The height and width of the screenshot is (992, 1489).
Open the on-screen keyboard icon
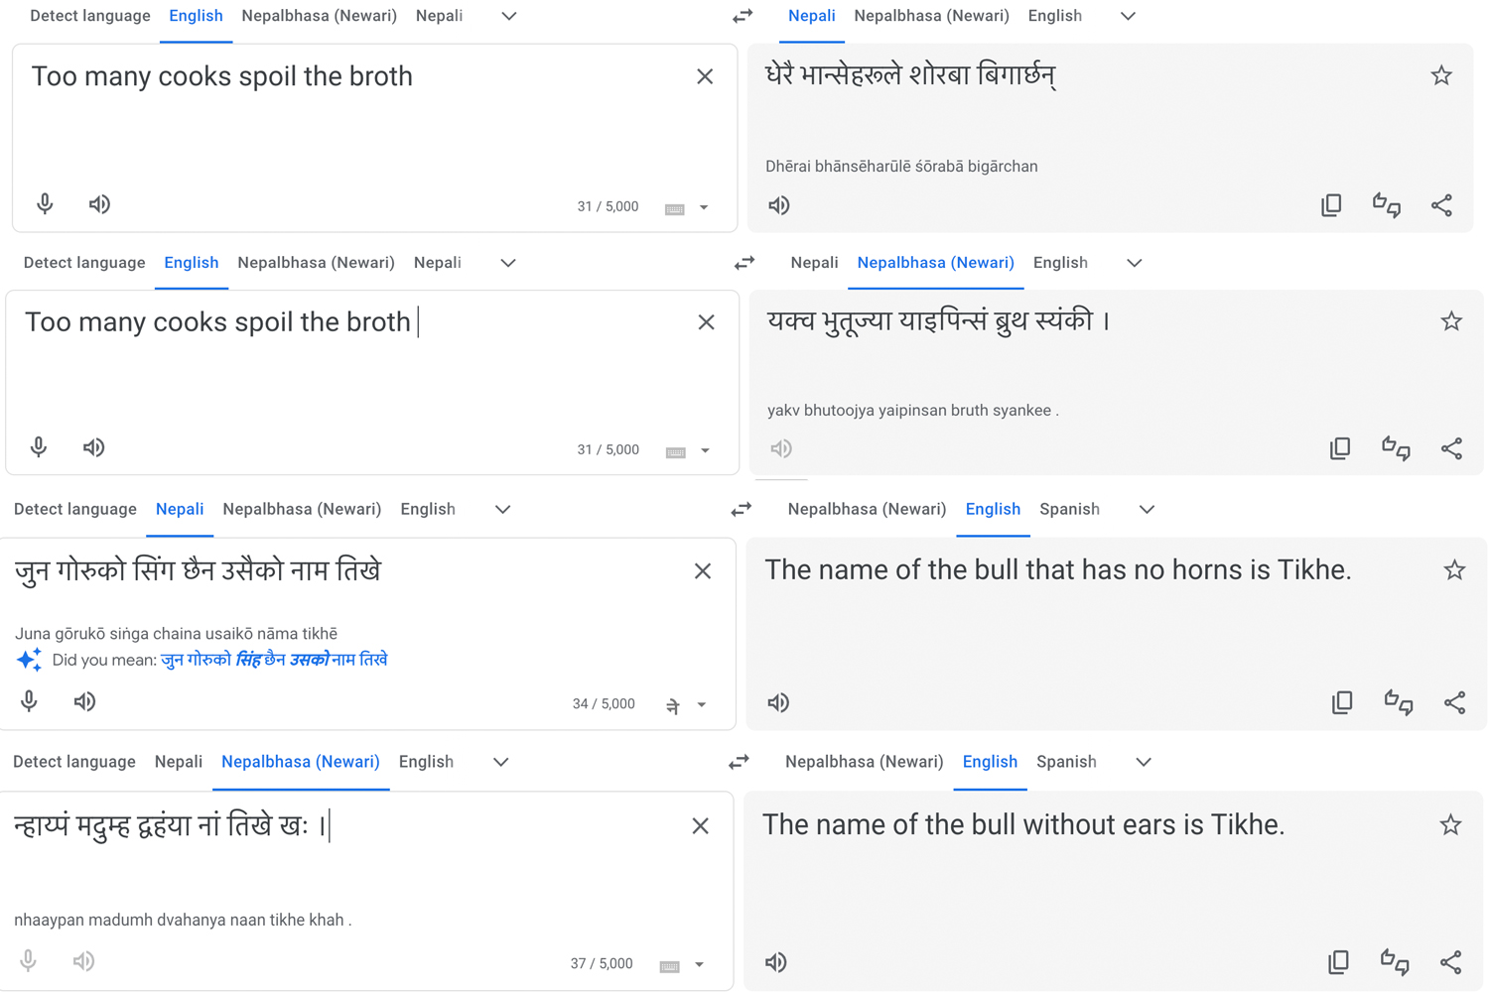click(675, 208)
